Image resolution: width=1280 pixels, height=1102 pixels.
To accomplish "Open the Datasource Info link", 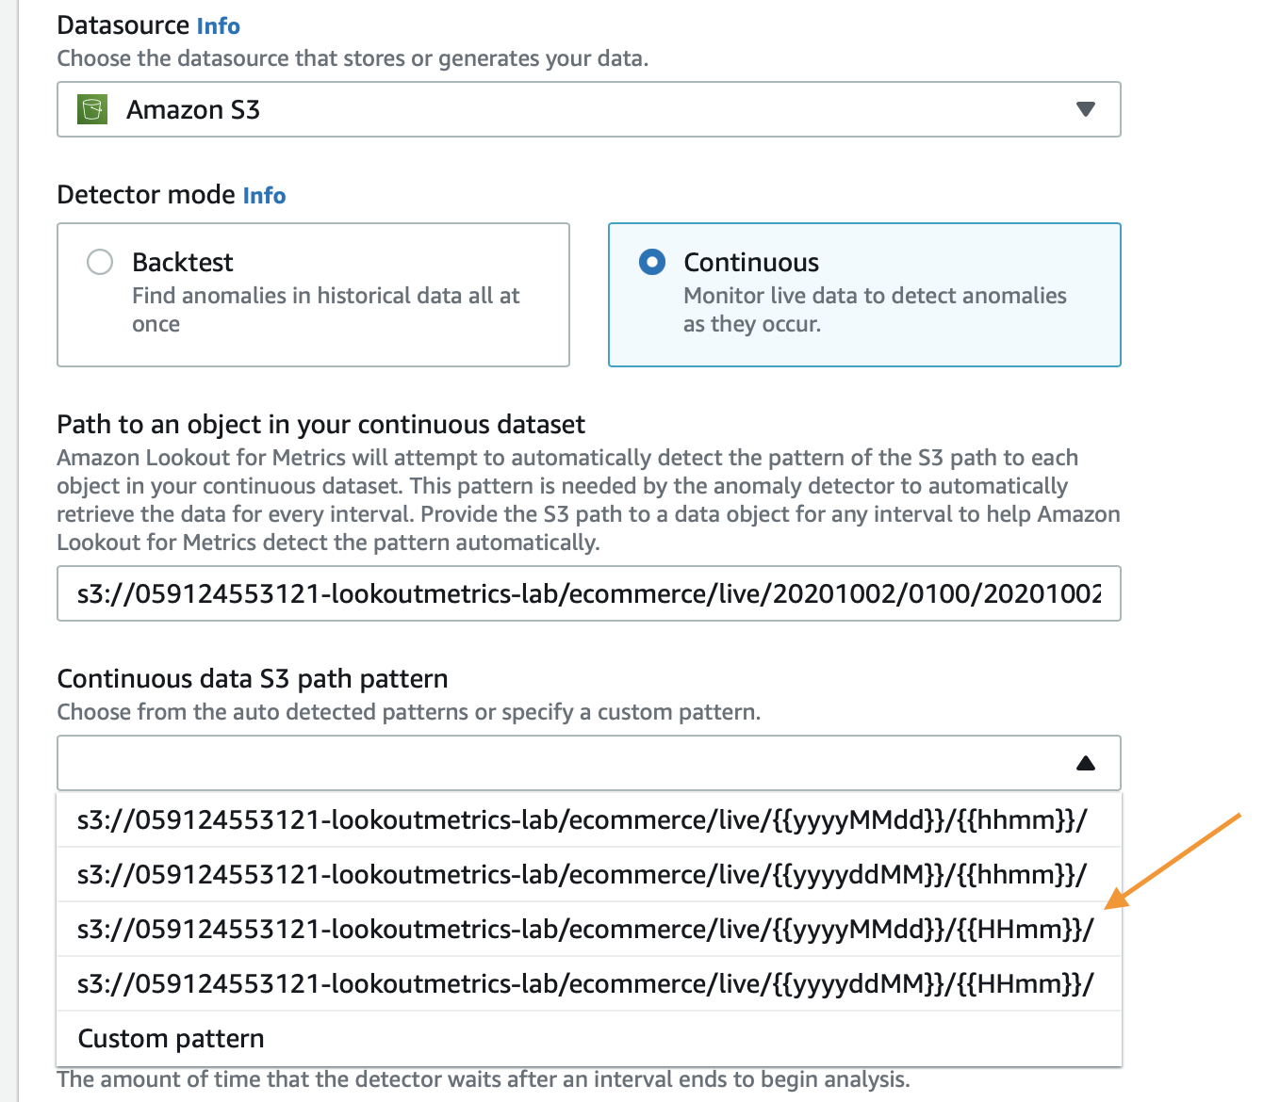I will coord(219,26).
